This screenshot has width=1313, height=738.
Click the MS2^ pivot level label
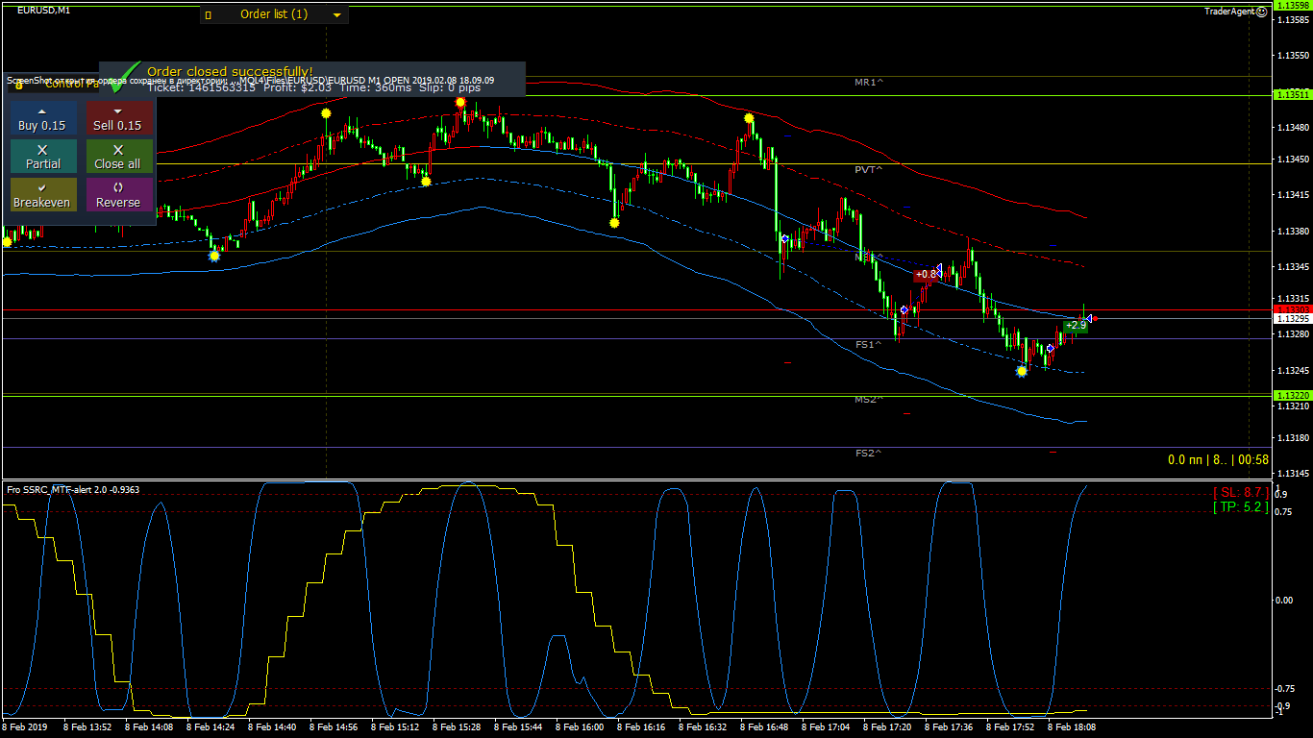click(868, 399)
